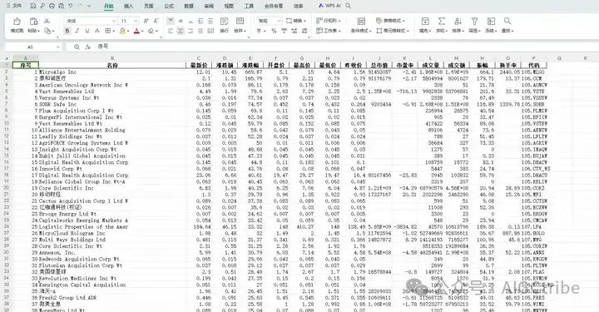
Task: Click the AutoSum (求和) sigma icon
Action: click(x=441, y=22)
